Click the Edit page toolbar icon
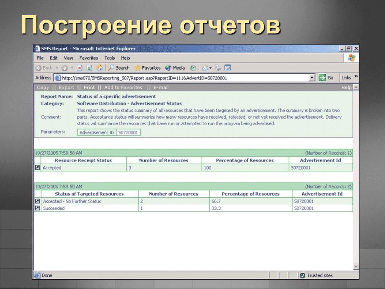 click(x=228, y=68)
